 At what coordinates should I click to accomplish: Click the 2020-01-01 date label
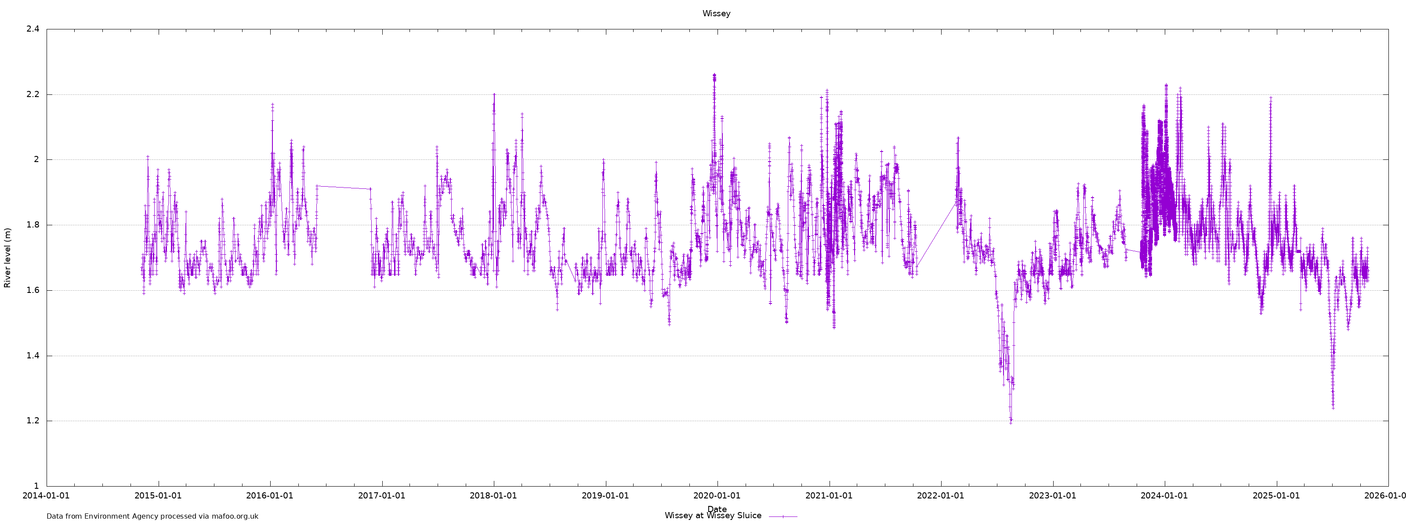(717, 495)
